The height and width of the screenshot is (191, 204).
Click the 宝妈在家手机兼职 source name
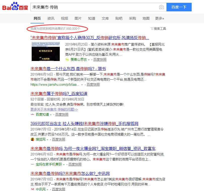[49, 165]
